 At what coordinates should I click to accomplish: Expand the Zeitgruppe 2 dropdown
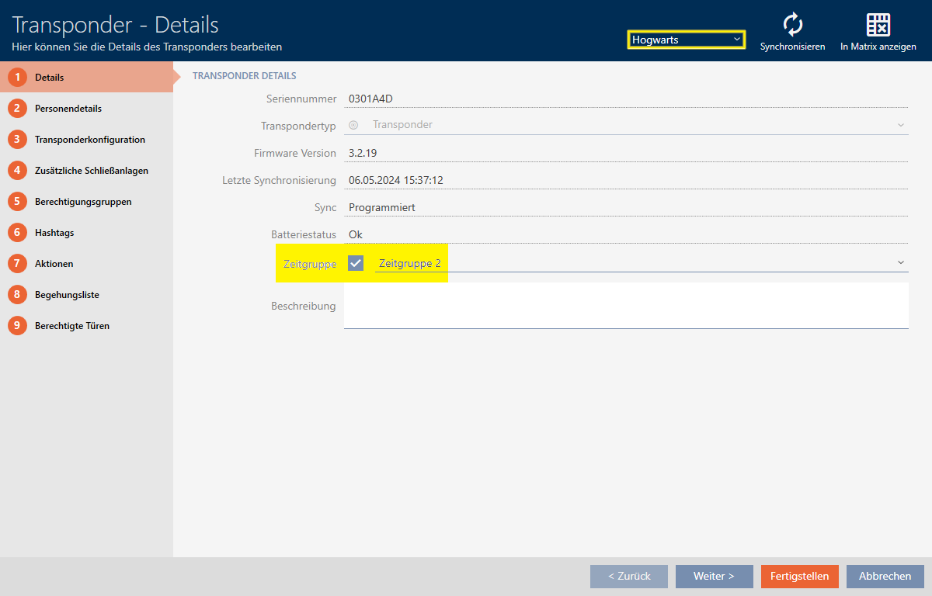901,263
